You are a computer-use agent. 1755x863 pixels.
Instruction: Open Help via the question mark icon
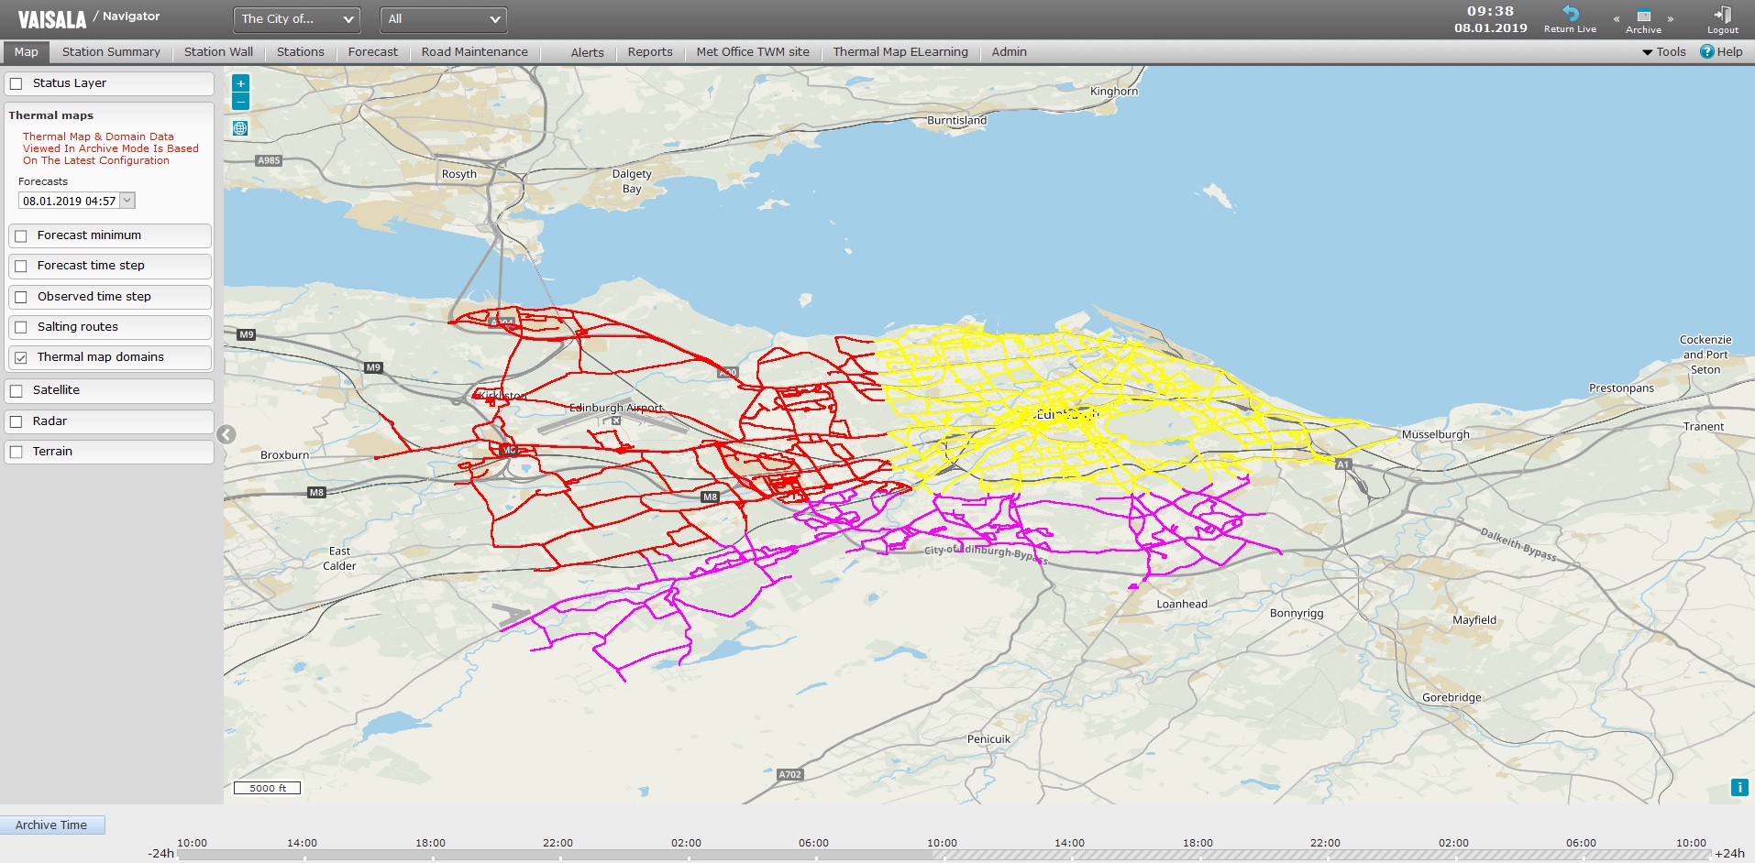(1706, 51)
